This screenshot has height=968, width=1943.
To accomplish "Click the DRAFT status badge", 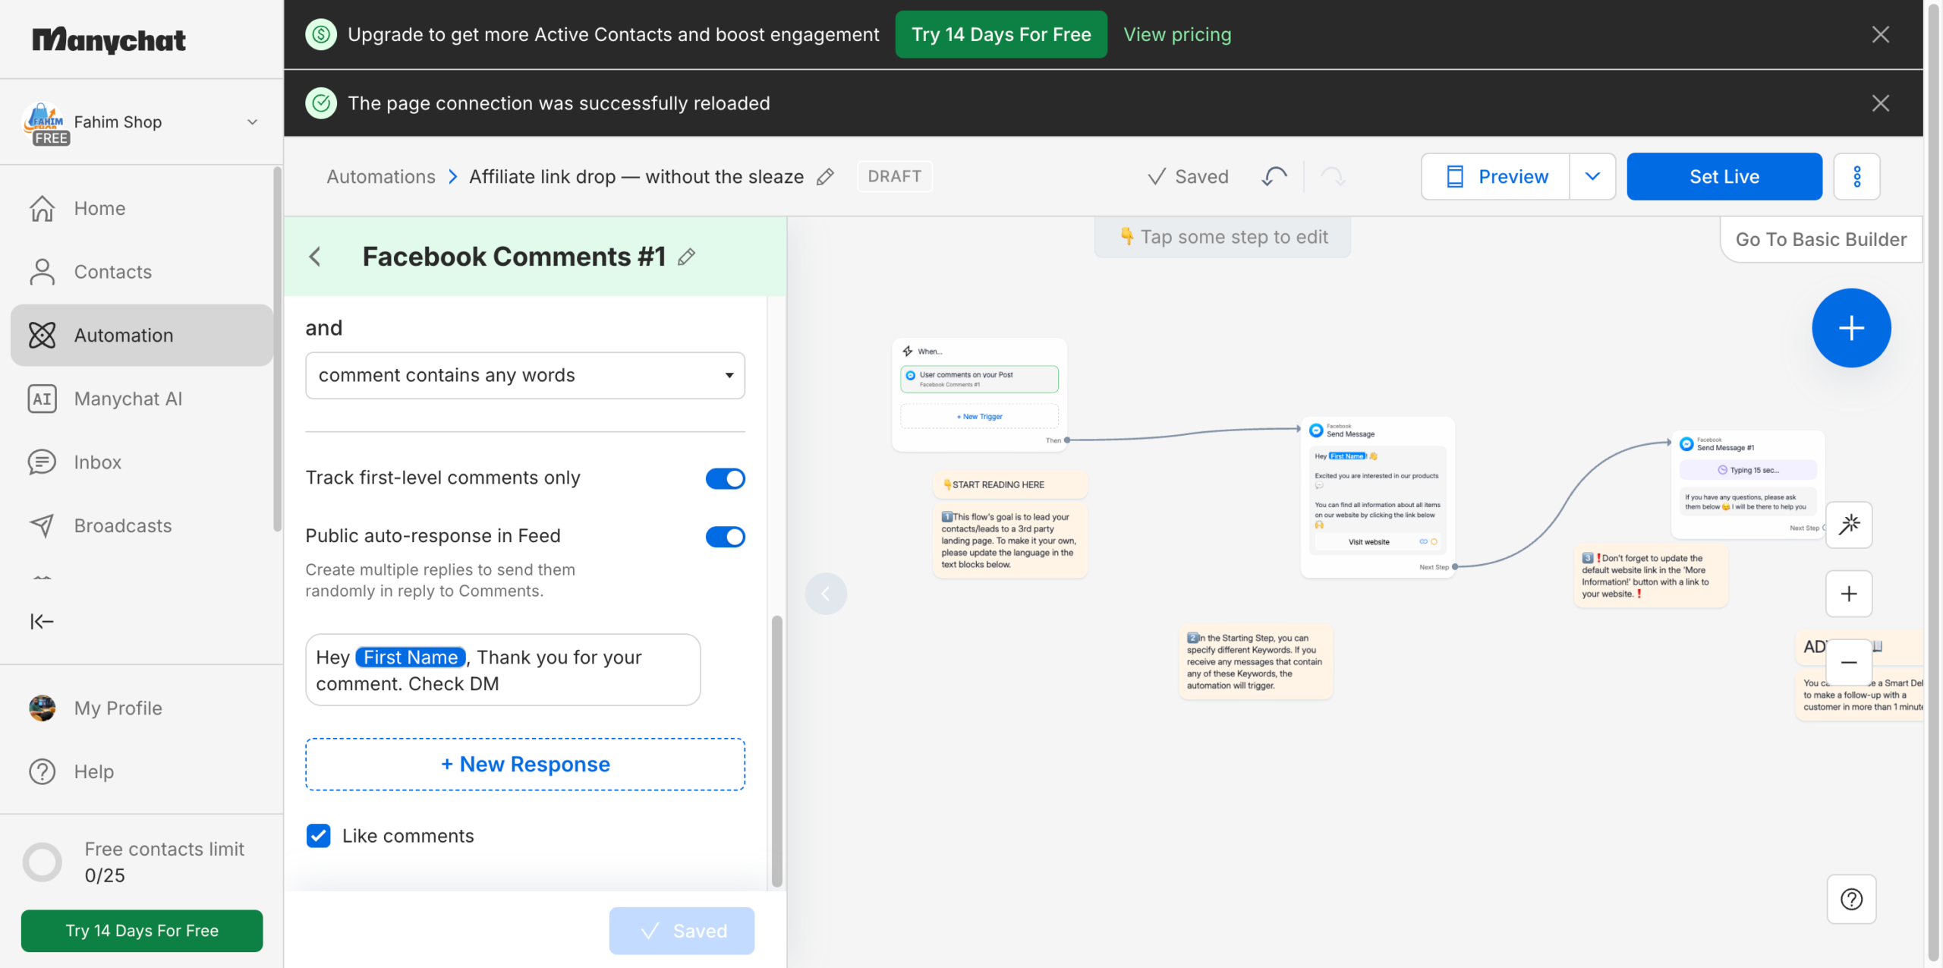I will (x=894, y=177).
